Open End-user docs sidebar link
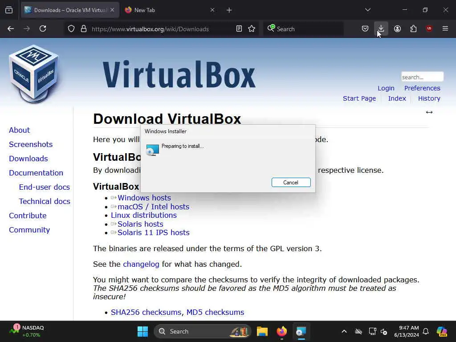The width and height of the screenshot is (456, 342). (x=44, y=187)
